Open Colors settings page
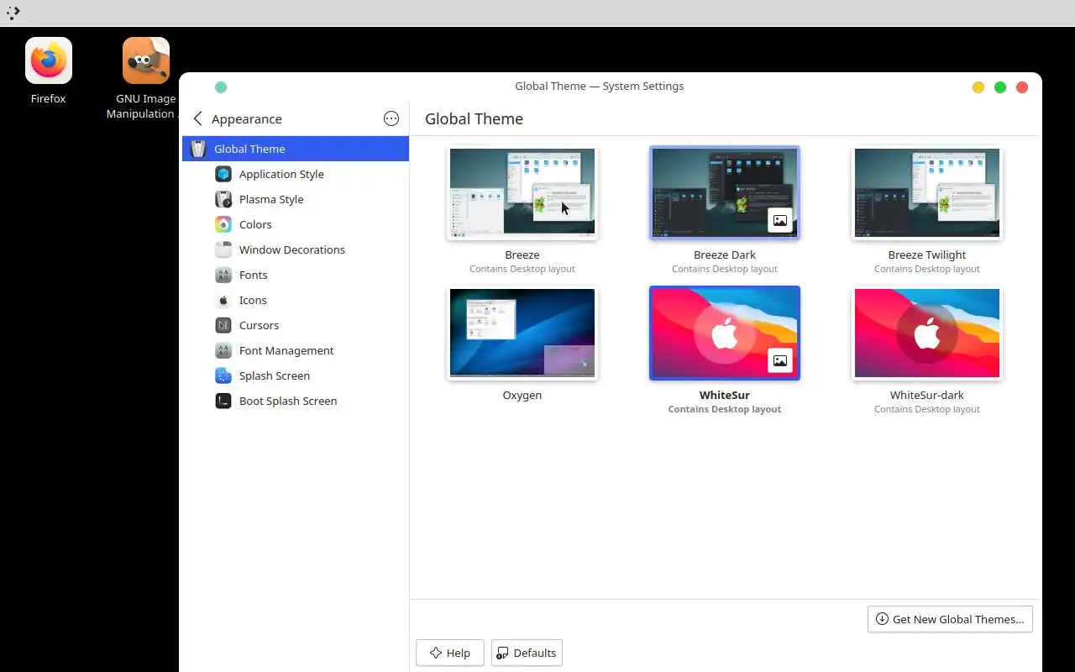The height and width of the screenshot is (672, 1075). (296, 224)
